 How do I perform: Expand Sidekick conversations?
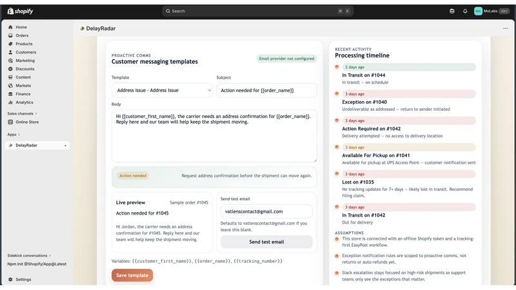pyautogui.click(x=29, y=255)
